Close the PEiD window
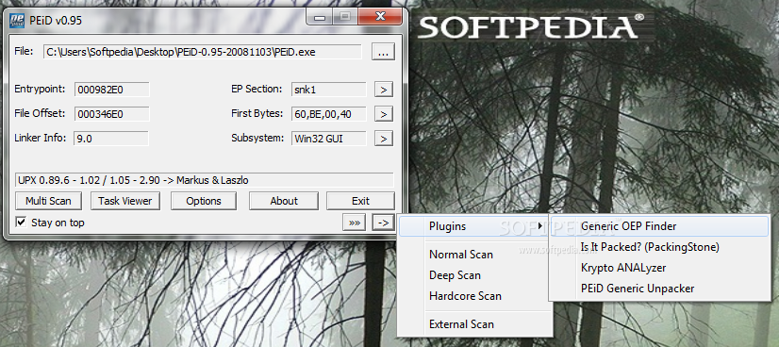 tap(380, 17)
